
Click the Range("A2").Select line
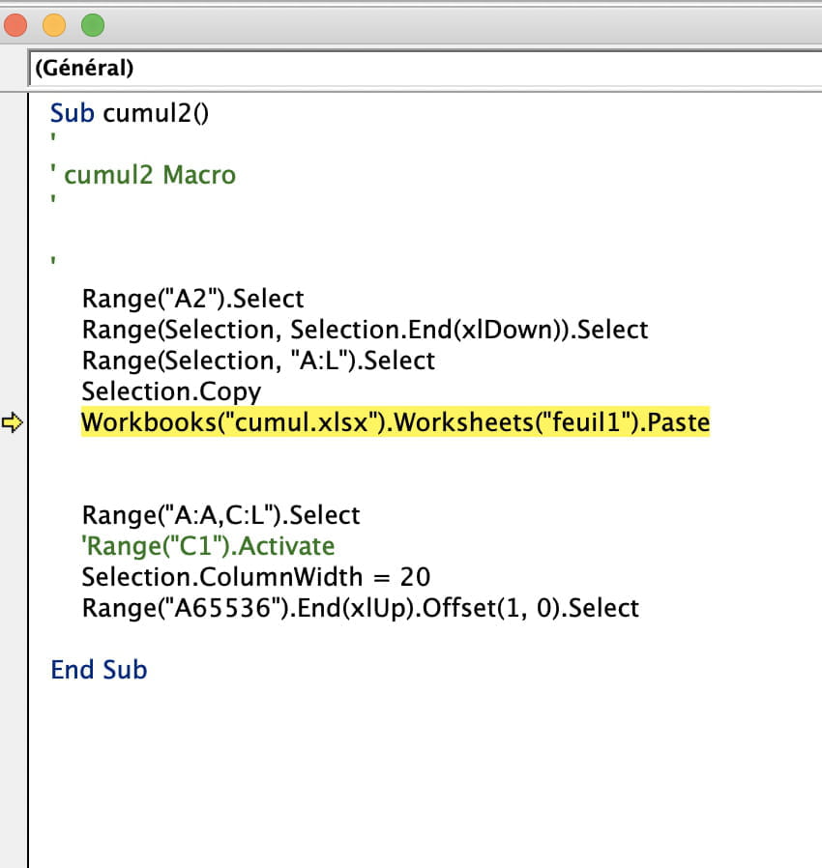[192, 299]
